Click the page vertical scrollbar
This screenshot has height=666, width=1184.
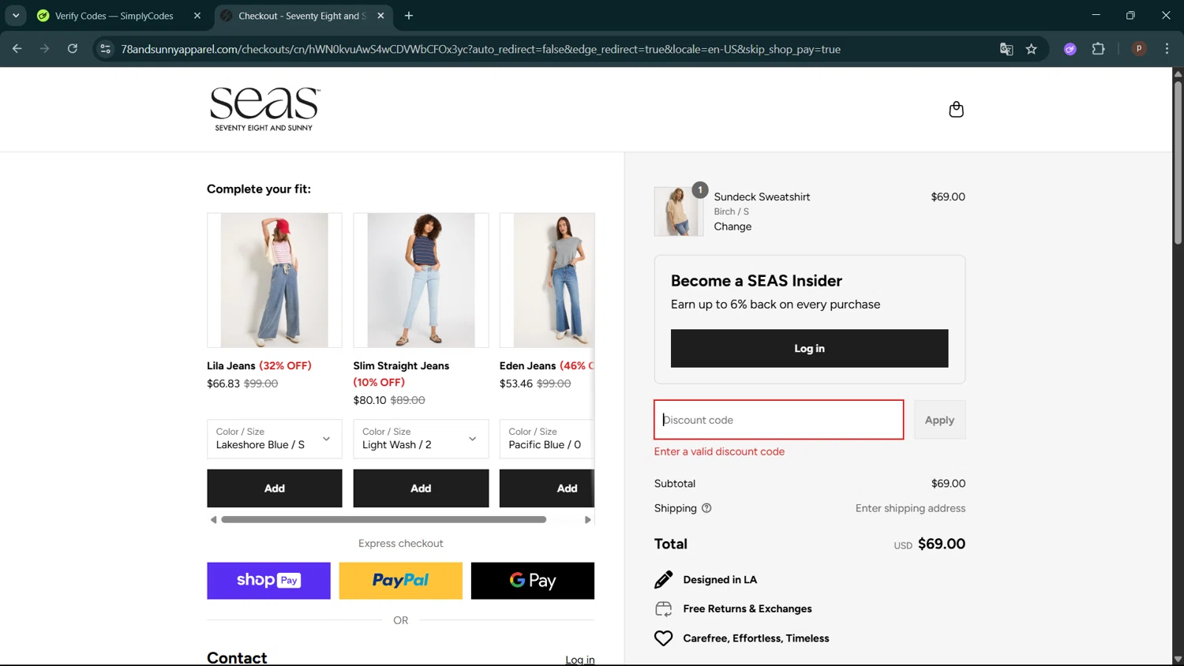[1178, 162]
